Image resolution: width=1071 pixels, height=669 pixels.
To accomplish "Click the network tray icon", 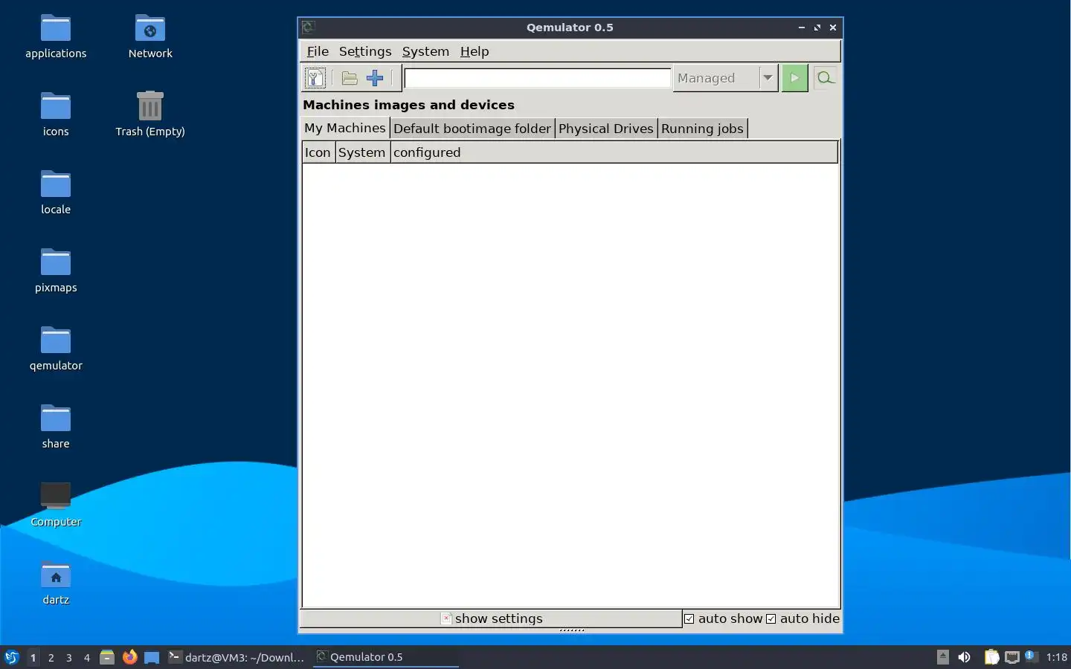I will 1012,657.
